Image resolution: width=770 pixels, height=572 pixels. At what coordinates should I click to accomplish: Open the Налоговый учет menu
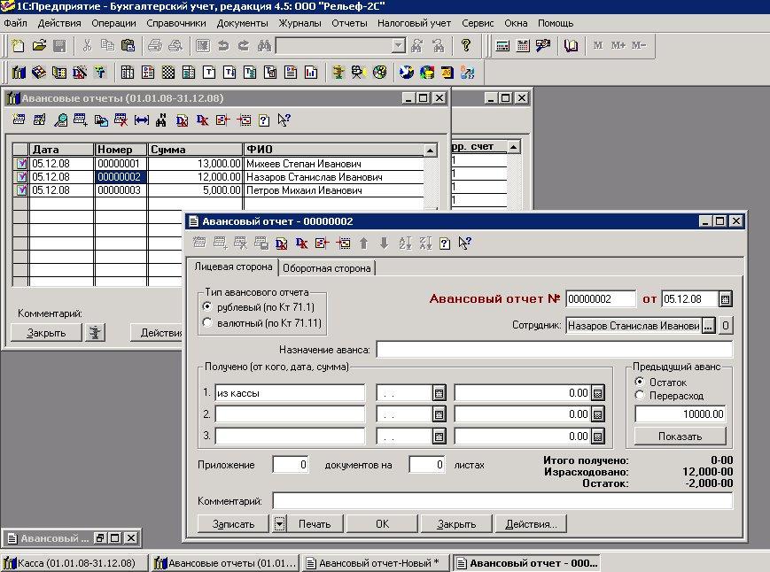point(414,23)
